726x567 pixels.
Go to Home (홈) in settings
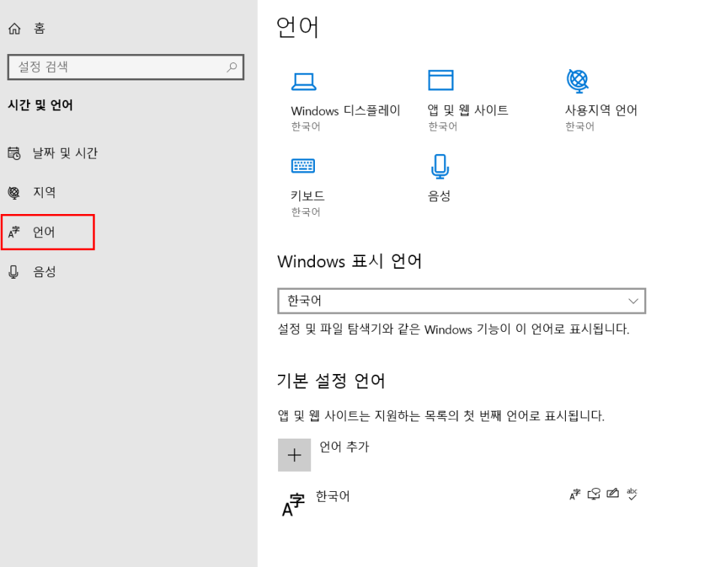pyautogui.click(x=27, y=29)
